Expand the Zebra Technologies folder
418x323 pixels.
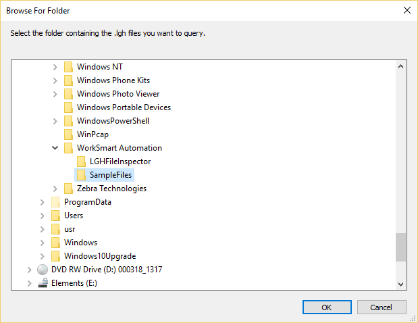(x=55, y=189)
